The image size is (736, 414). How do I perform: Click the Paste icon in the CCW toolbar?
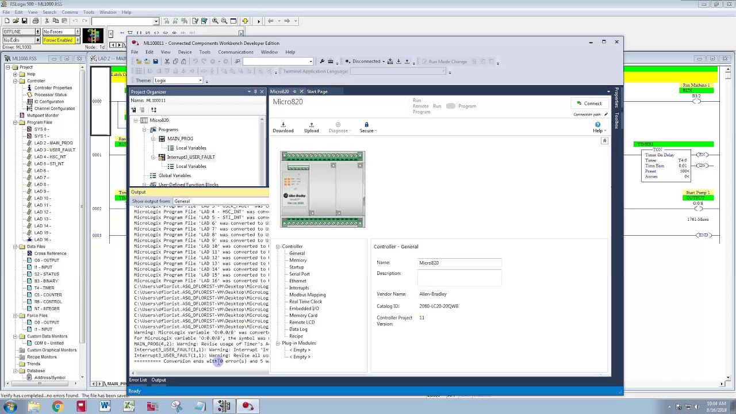(183, 62)
